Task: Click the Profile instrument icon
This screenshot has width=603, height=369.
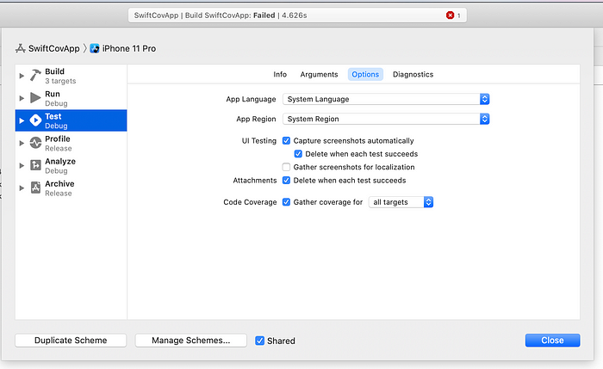Action: coord(35,143)
